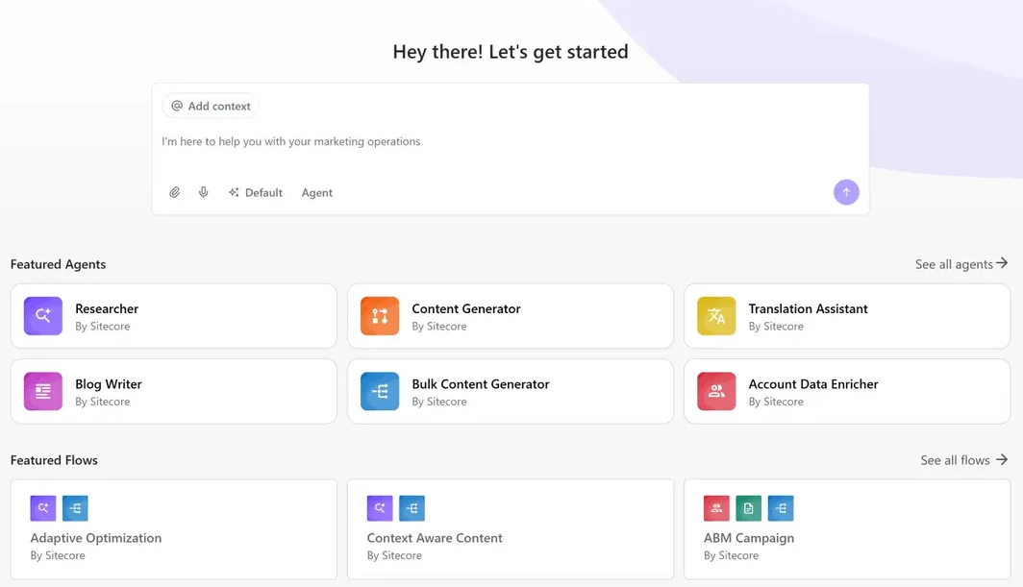The image size is (1023, 587).
Task: Click the orange Content Generator icon
Action: 379,315
